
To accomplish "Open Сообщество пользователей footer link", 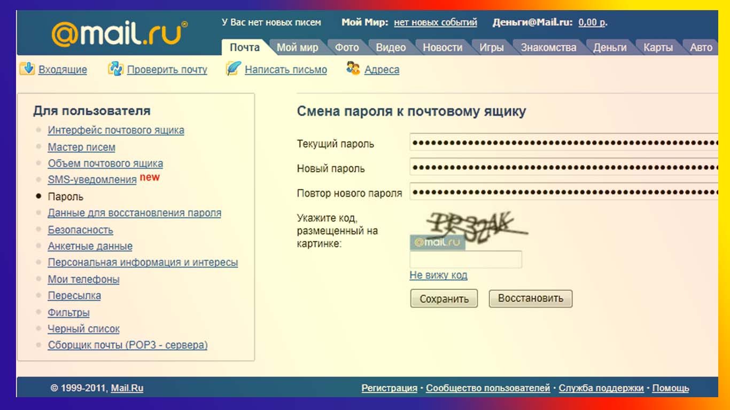I will point(488,388).
